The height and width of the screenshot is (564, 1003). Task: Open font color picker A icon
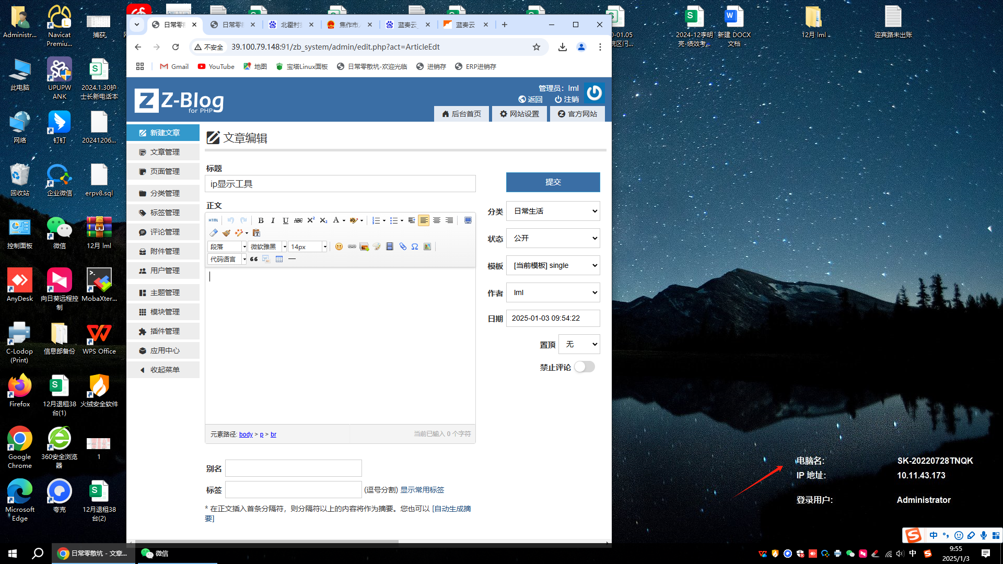(x=336, y=220)
